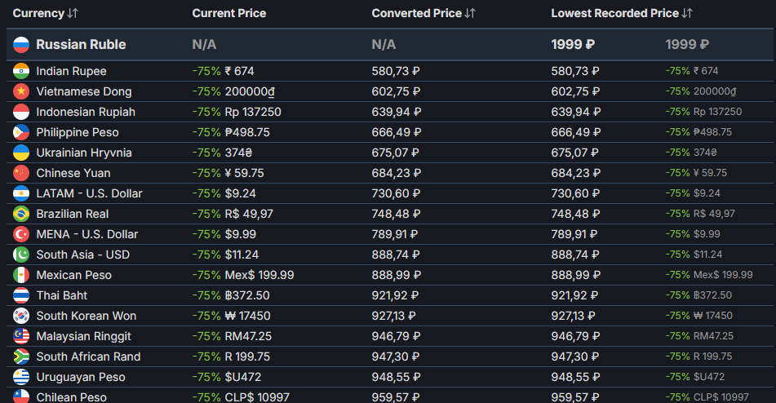Viewport: 776px width, 403px height.
Task: Click lowest recorded price 948,55 ₽
Action: point(575,377)
